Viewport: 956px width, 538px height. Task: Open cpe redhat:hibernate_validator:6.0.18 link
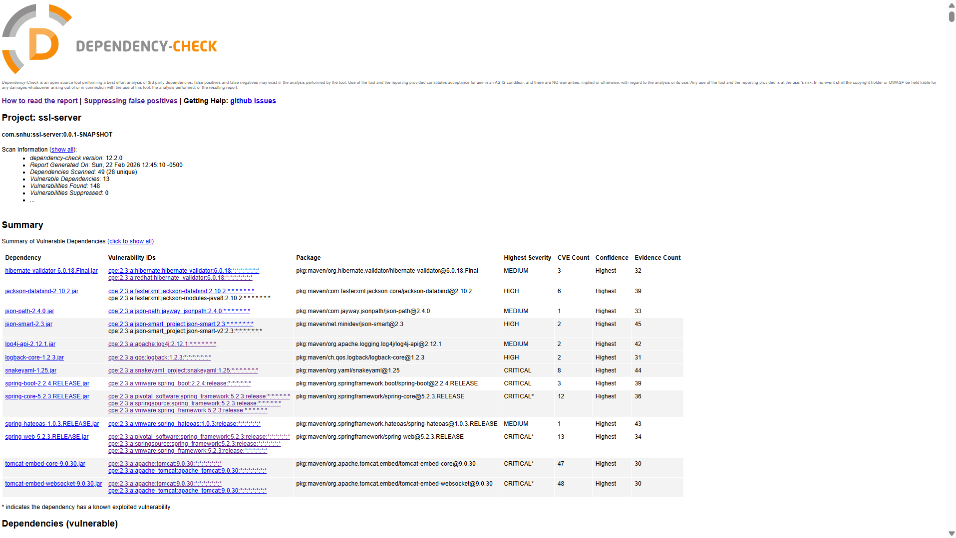(x=180, y=278)
